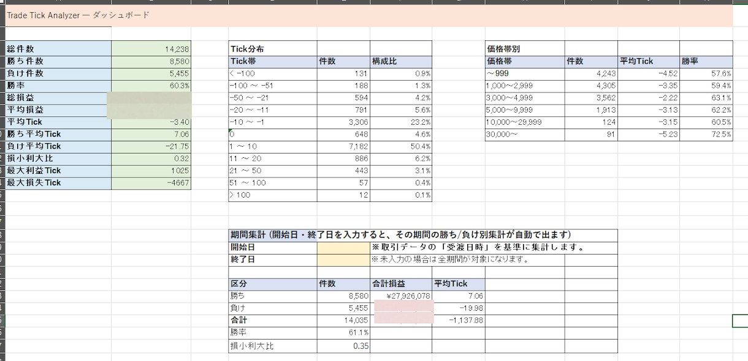
Task: Click the yellow 開始日 date input cell
Action: [343, 247]
